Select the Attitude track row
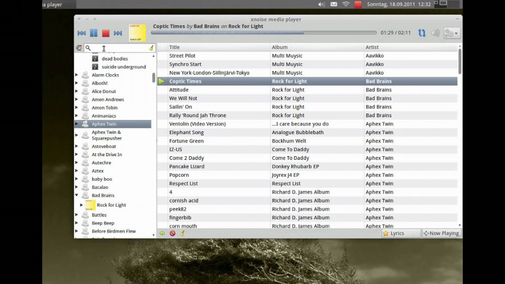Screen dimensions: 505x284 coord(307,90)
